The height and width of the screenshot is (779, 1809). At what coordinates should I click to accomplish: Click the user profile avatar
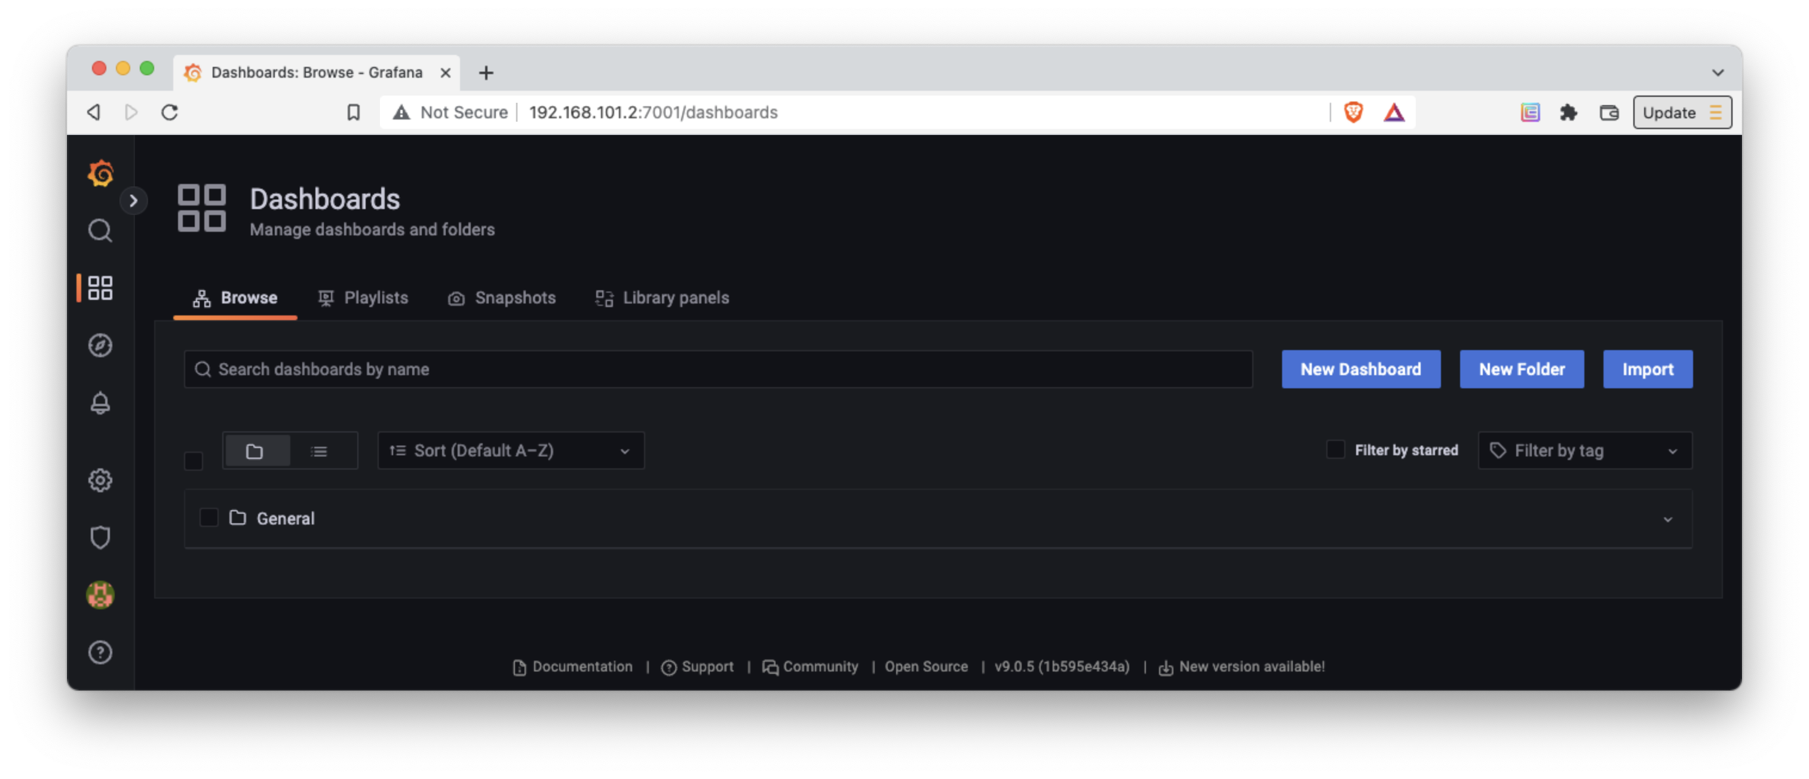tap(100, 595)
